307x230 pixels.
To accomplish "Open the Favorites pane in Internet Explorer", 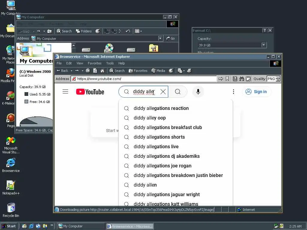I will [x=138, y=71].
